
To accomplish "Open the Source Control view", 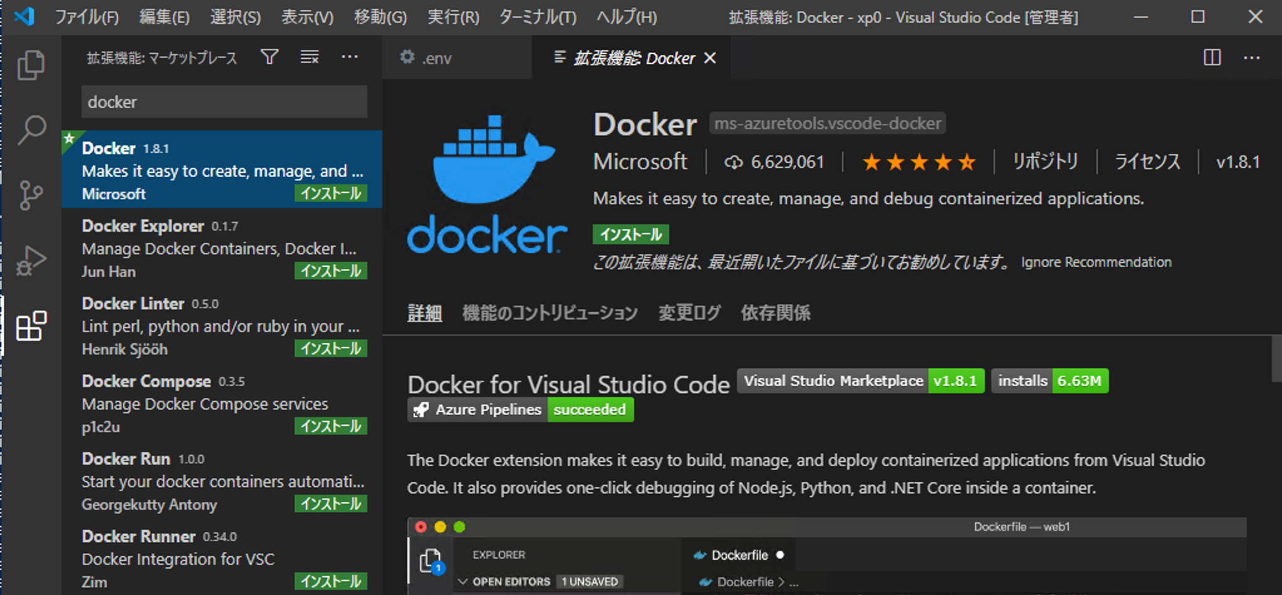I will pyautogui.click(x=31, y=195).
